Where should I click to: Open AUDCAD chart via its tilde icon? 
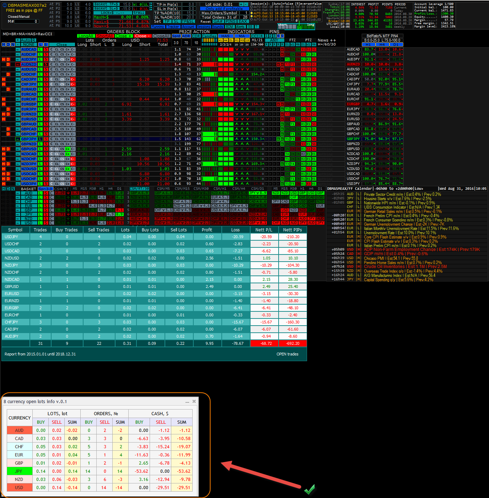(x=18, y=49)
